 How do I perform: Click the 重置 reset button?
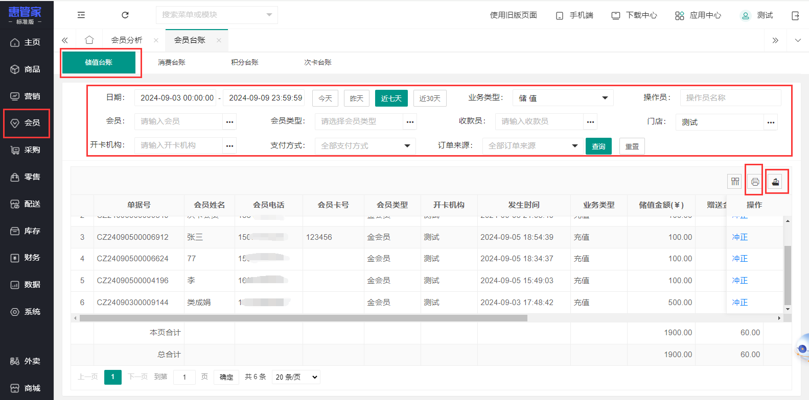pyautogui.click(x=632, y=146)
